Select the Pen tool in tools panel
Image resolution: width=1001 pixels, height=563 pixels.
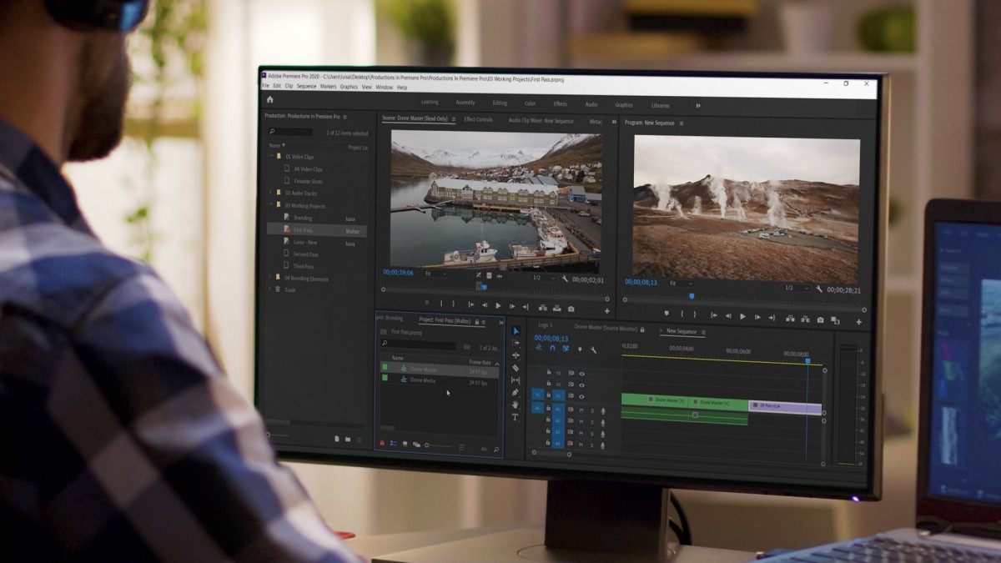pyautogui.click(x=516, y=392)
